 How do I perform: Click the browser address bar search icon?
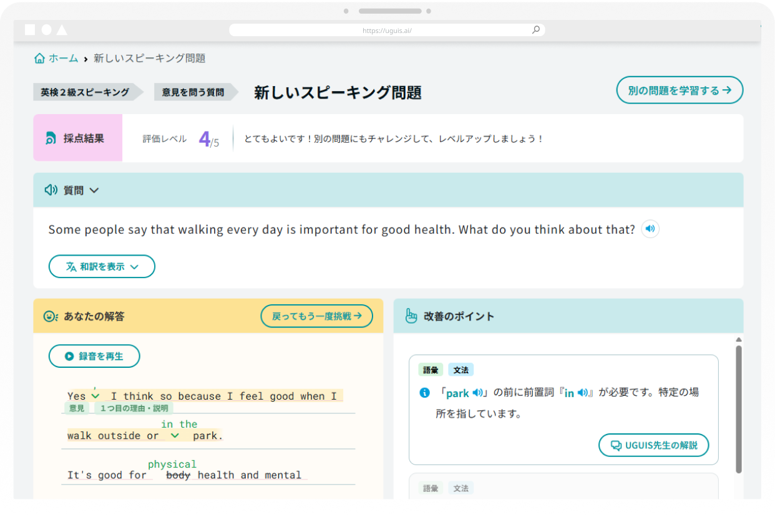(536, 30)
